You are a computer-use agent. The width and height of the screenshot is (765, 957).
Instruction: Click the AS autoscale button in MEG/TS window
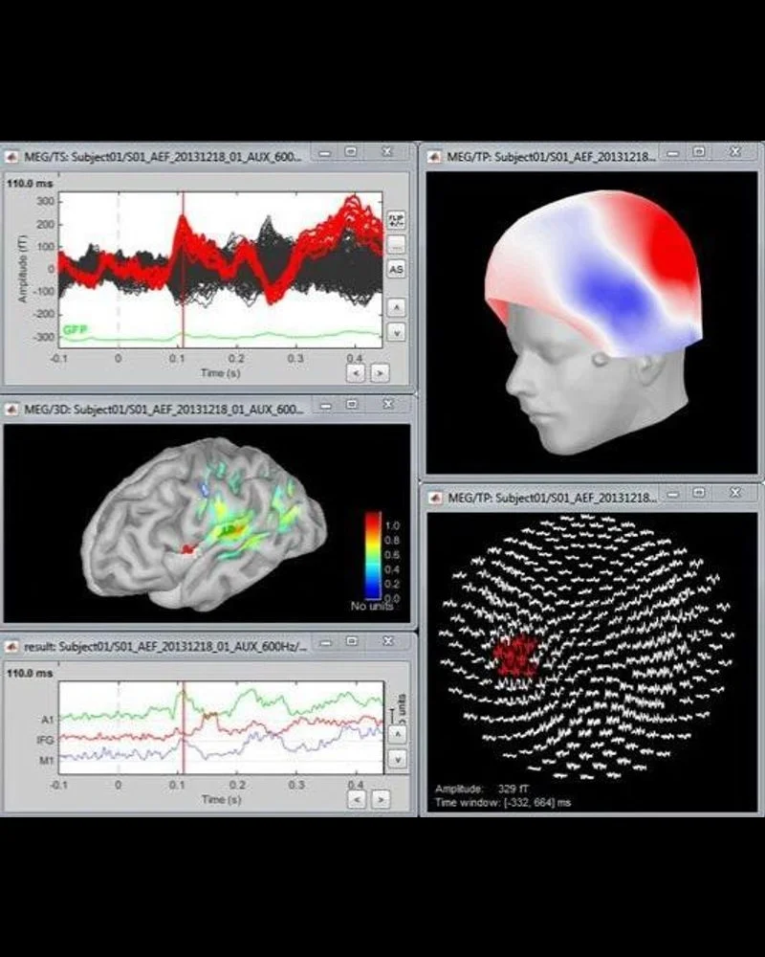coord(396,270)
